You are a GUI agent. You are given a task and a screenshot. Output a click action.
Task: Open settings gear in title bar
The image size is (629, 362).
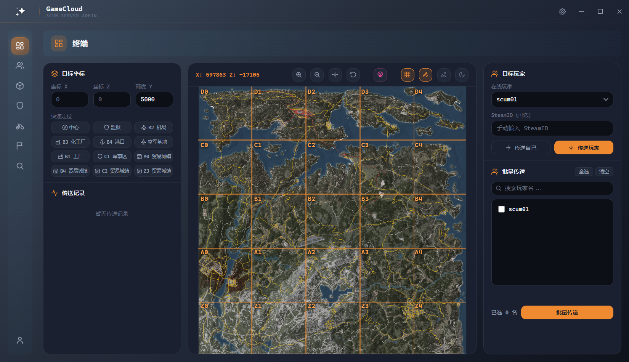pyautogui.click(x=562, y=11)
